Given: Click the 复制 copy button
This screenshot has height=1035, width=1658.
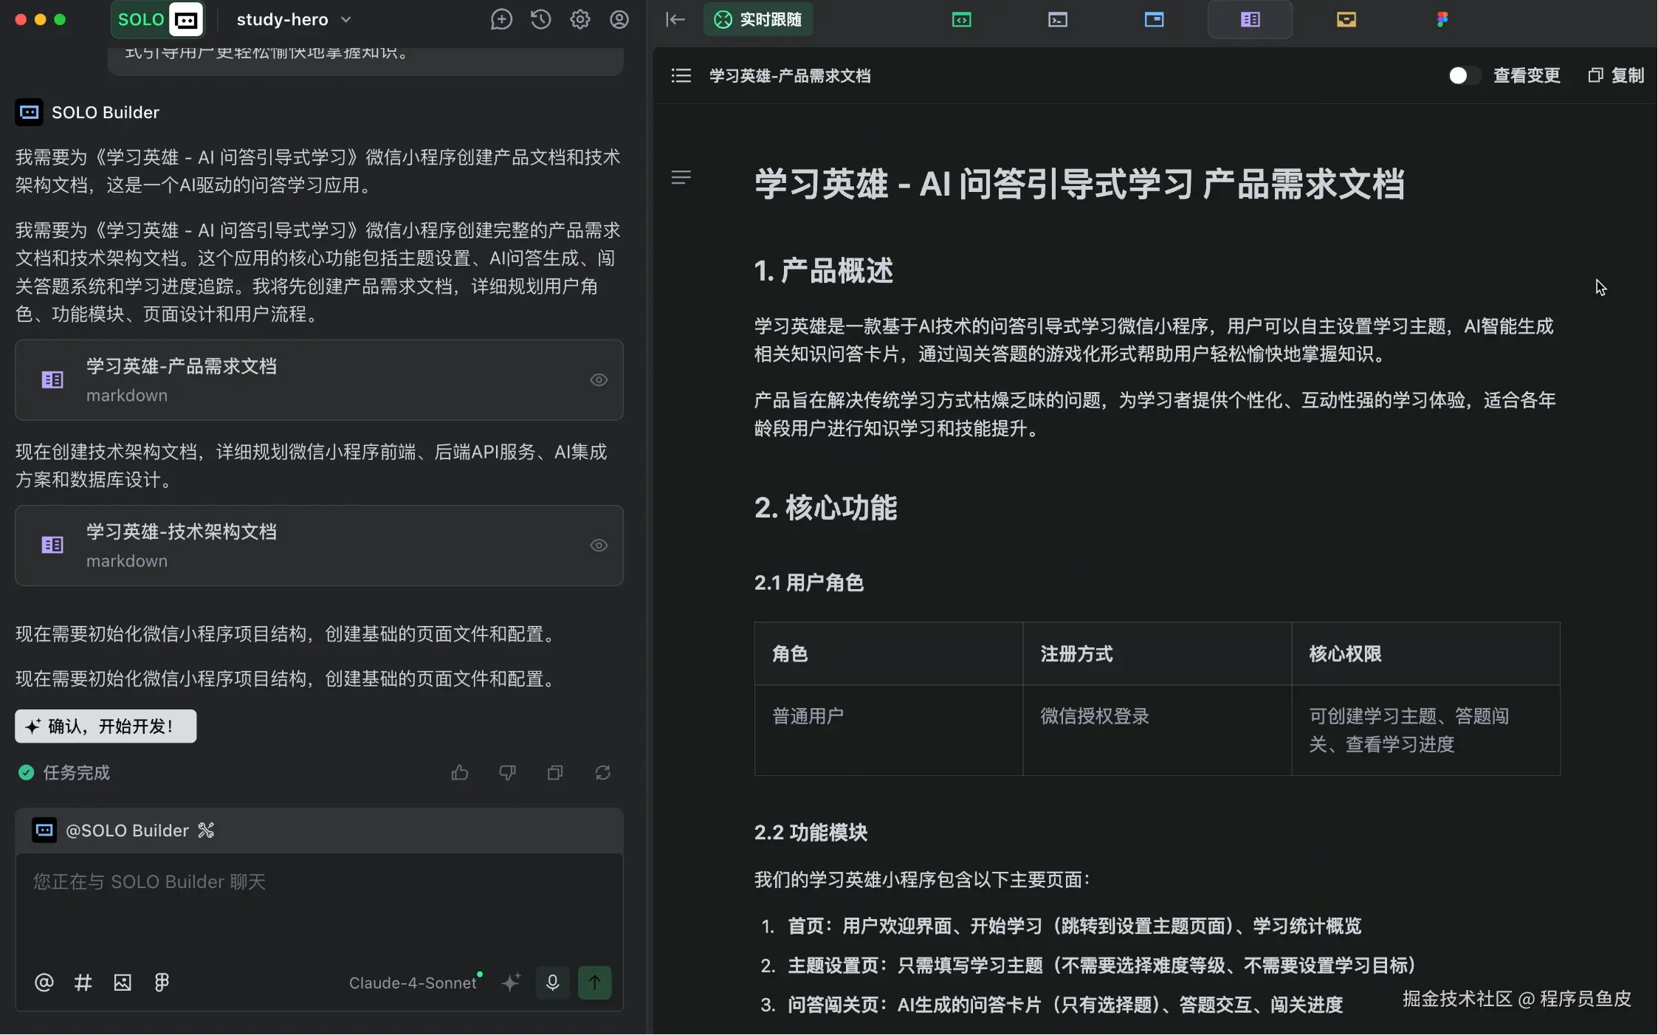Looking at the screenshot, I should point(1617,75).
